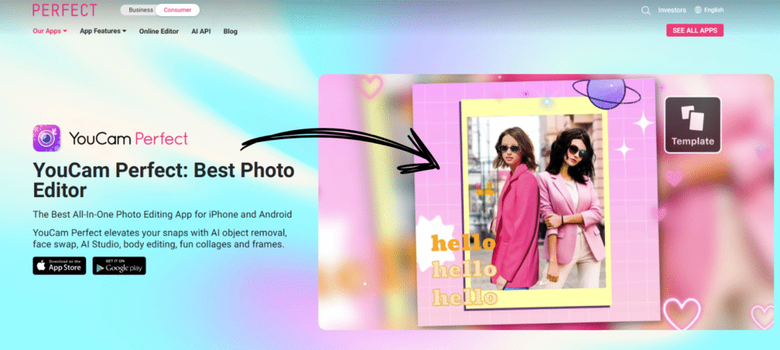This screenshot has width=780, height=350.
Task: Click the Get it on Google Play badge
Action: tap(119, 266)
